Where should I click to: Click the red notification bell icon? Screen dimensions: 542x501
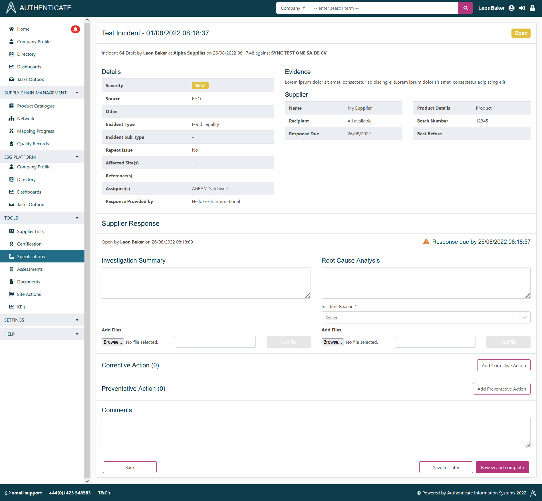(75, 29)
